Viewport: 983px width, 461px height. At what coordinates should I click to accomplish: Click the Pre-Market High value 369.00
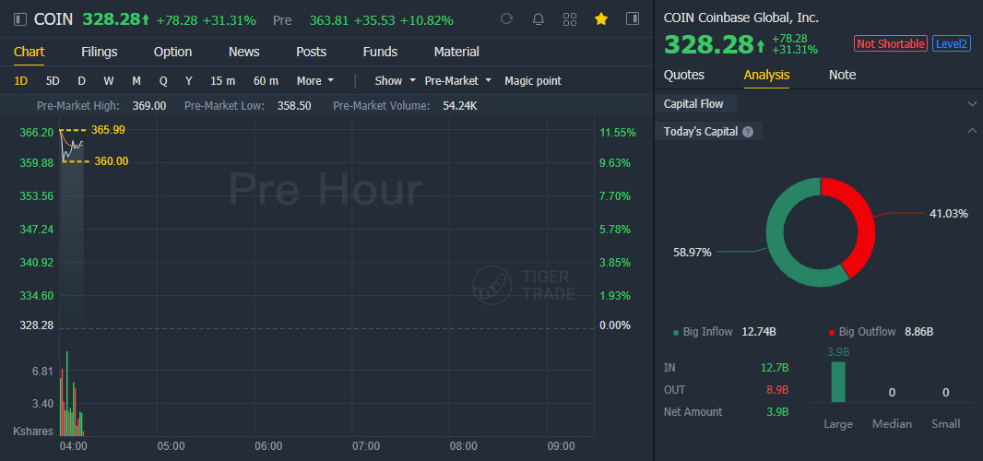click(149, 106)
